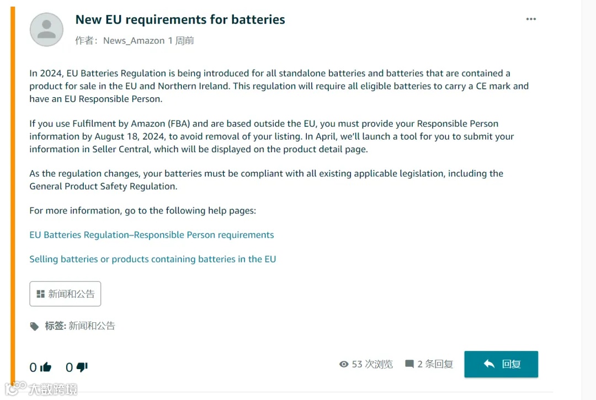Open the three-dot more options menu
Viewport: 596px width, 400px height.
pyautogui.click(x=531, y=19)
